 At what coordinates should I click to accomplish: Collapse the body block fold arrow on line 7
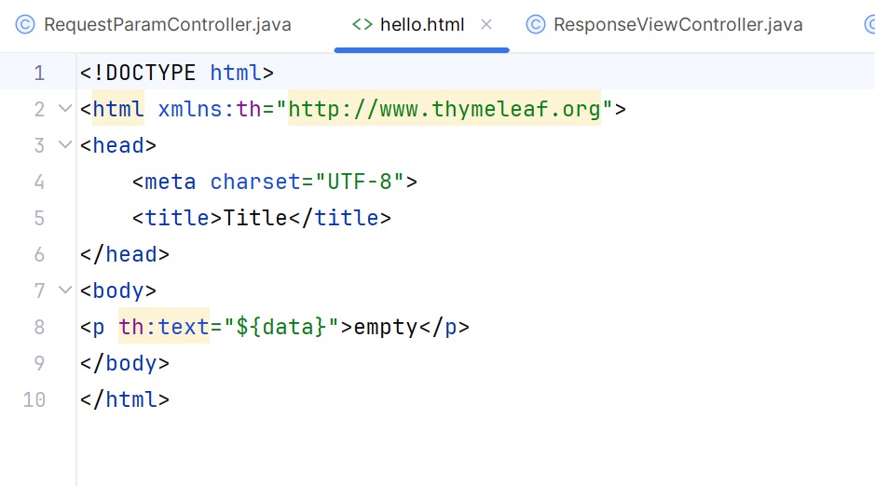[x=65, y=290]
